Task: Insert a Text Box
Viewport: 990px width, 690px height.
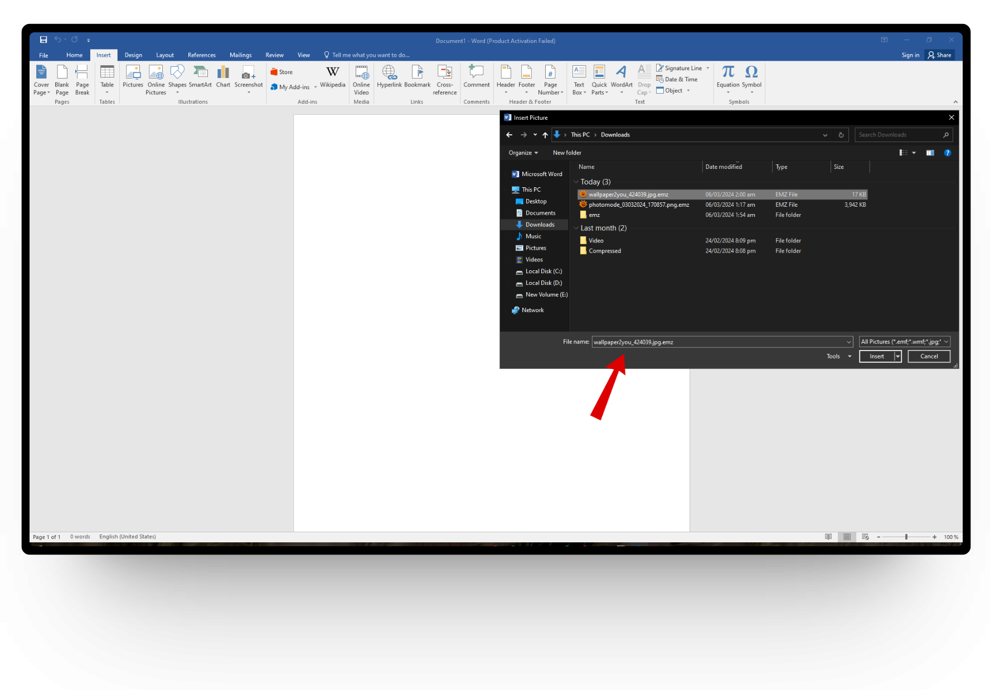Action: click(579, 80)
